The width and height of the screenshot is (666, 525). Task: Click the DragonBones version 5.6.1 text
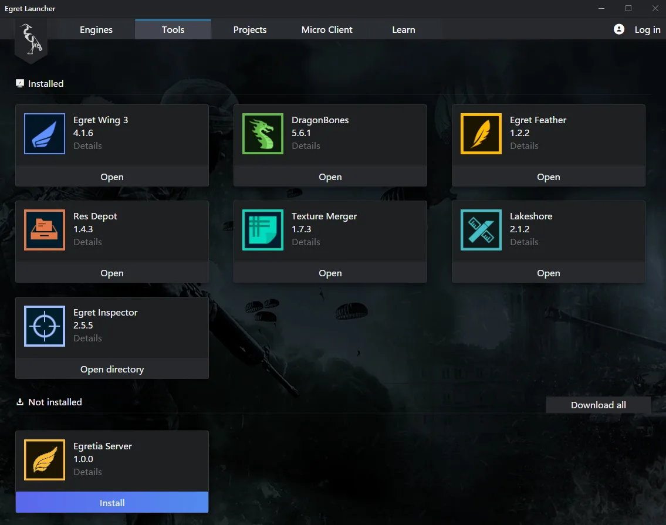point(301,133)
